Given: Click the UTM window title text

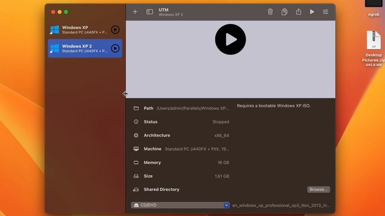Looking at the screenshot, I should (164, 10).
